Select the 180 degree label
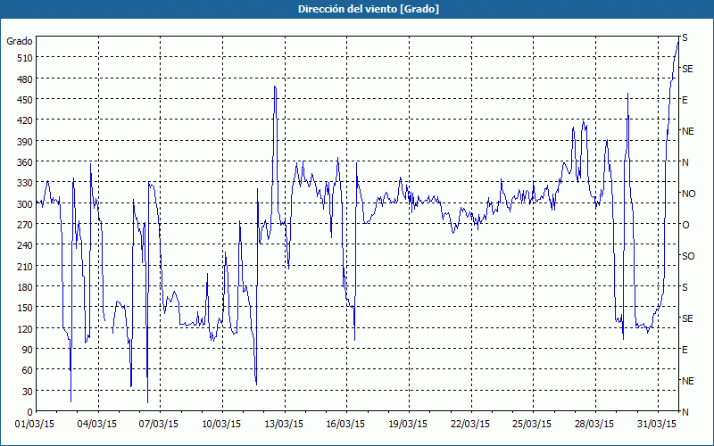714x446 pixels. point(25,287)
